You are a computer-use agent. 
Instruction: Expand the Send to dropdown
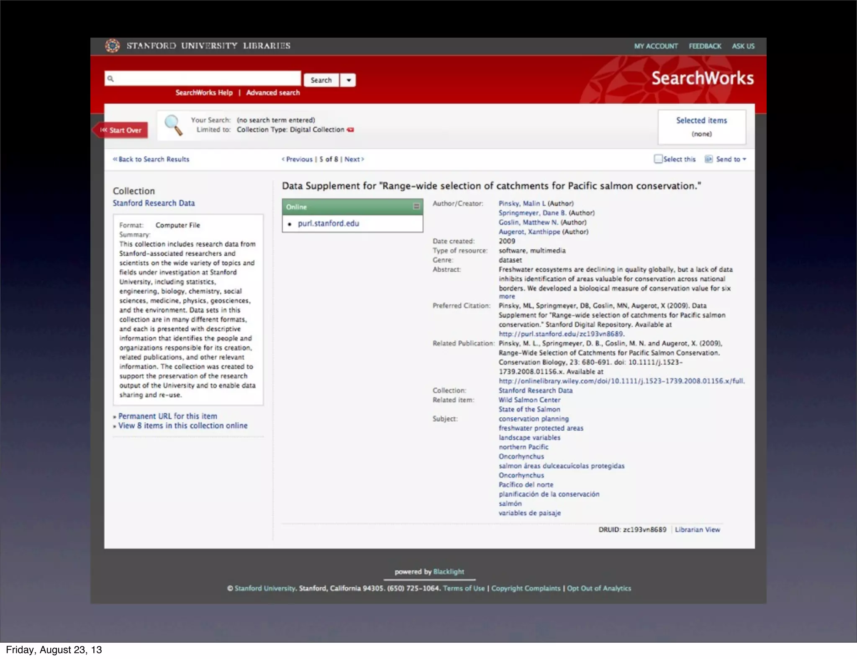point(744,159)
